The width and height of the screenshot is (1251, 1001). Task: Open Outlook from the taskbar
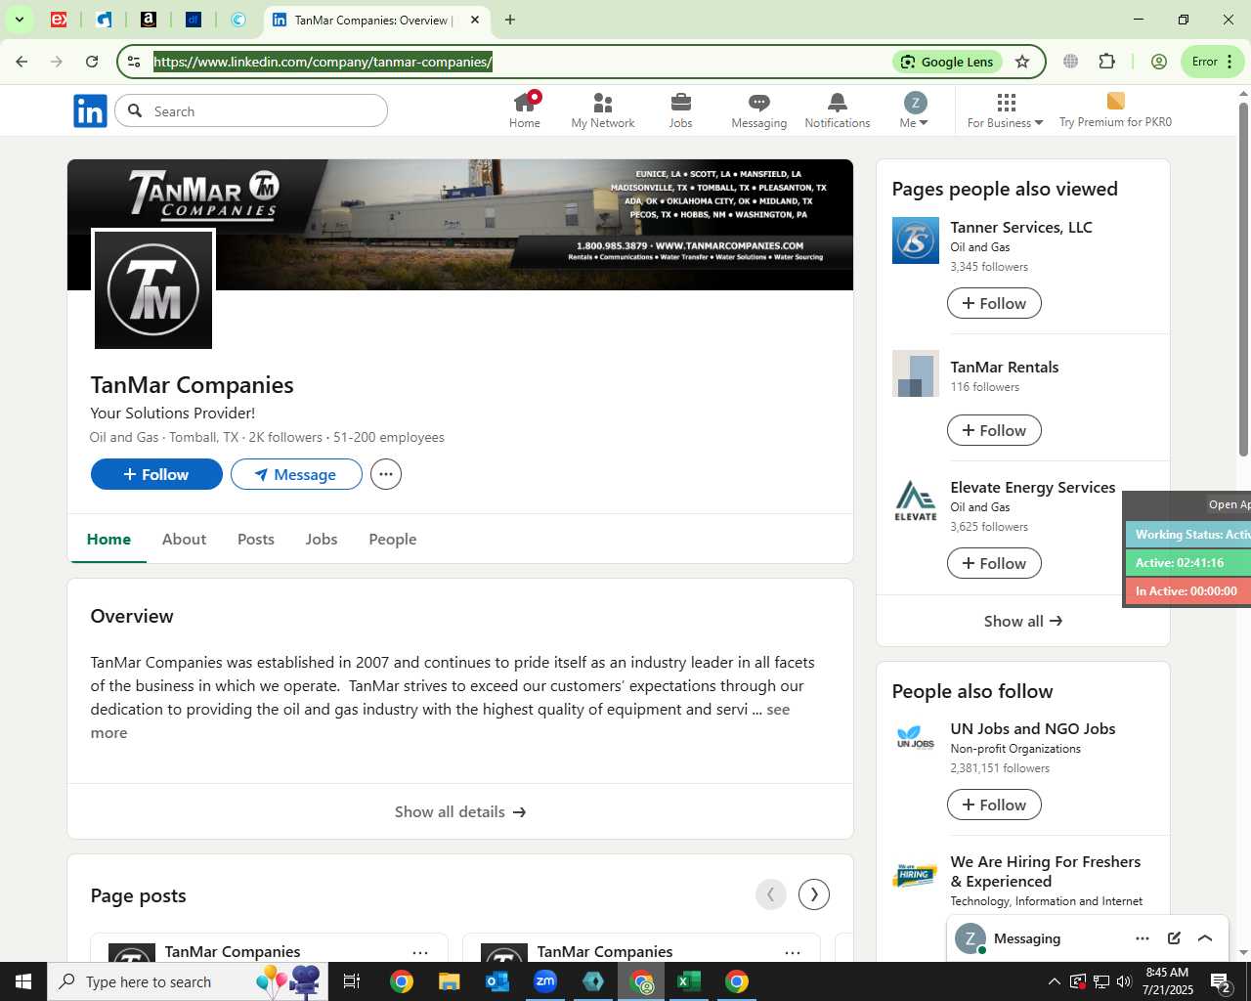tap(497, 981)
